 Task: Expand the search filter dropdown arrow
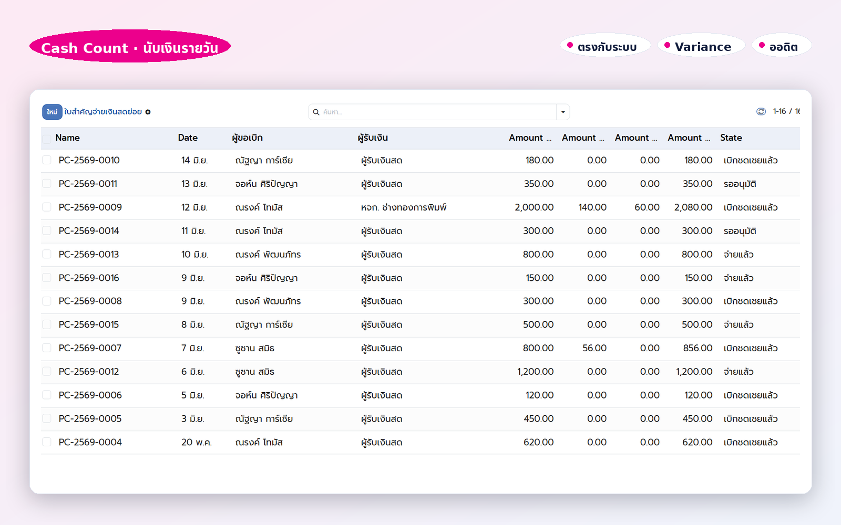click(x=563, y=112)
